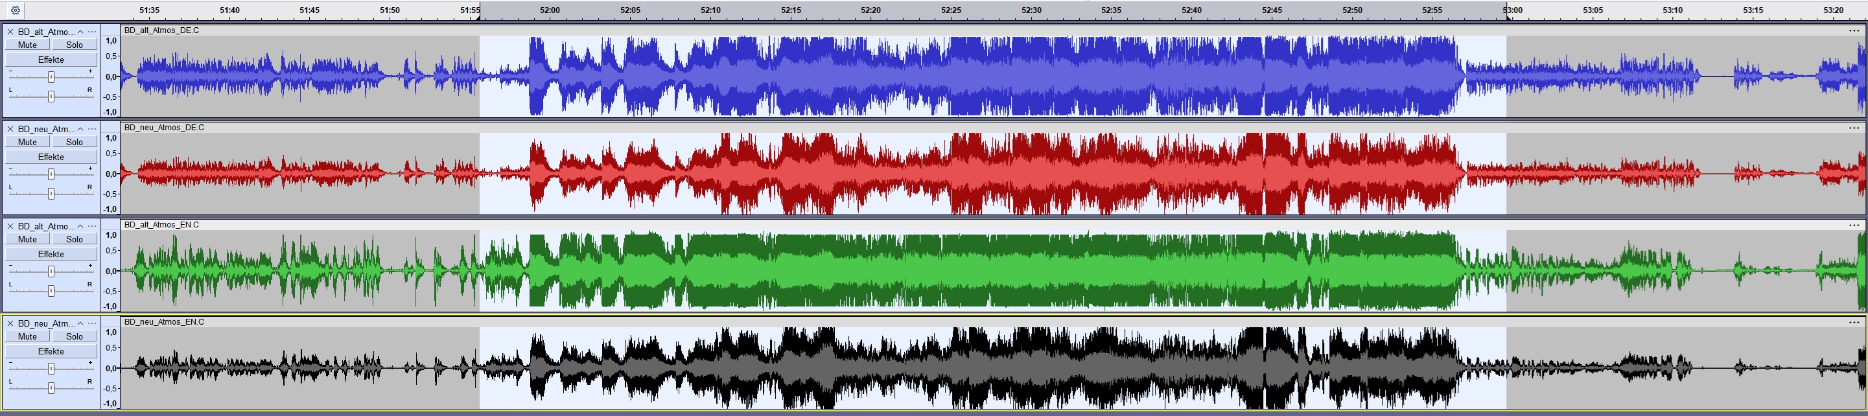Open Effekte for the BD_alt_Atmos_DE.C track
This screenshot has height=416, width=1868.
click(x=51, y=60)
